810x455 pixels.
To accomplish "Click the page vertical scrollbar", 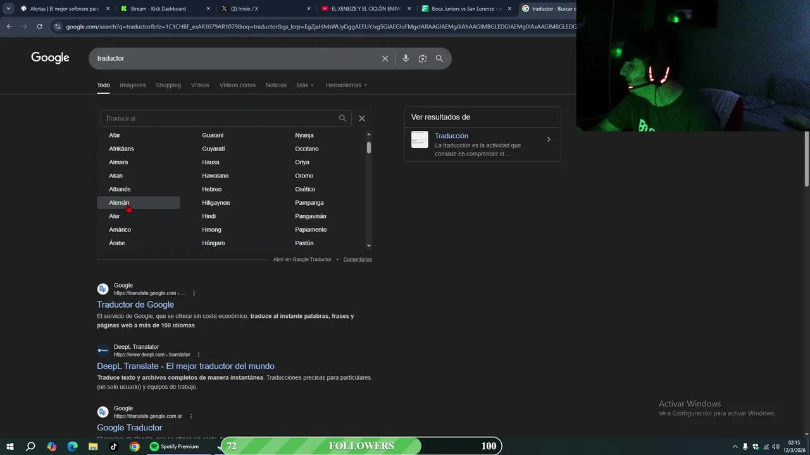I will (x=807, y=158).
